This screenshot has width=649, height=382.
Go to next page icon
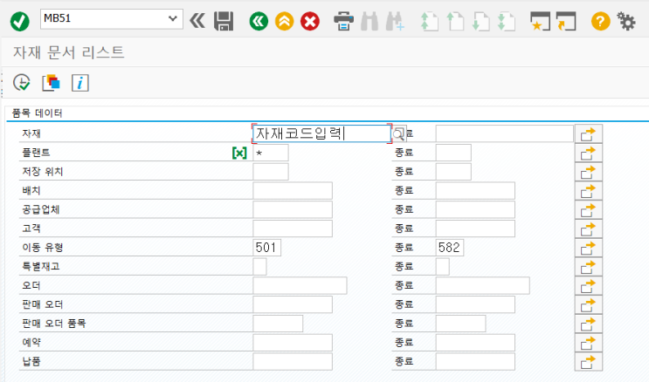480,21
